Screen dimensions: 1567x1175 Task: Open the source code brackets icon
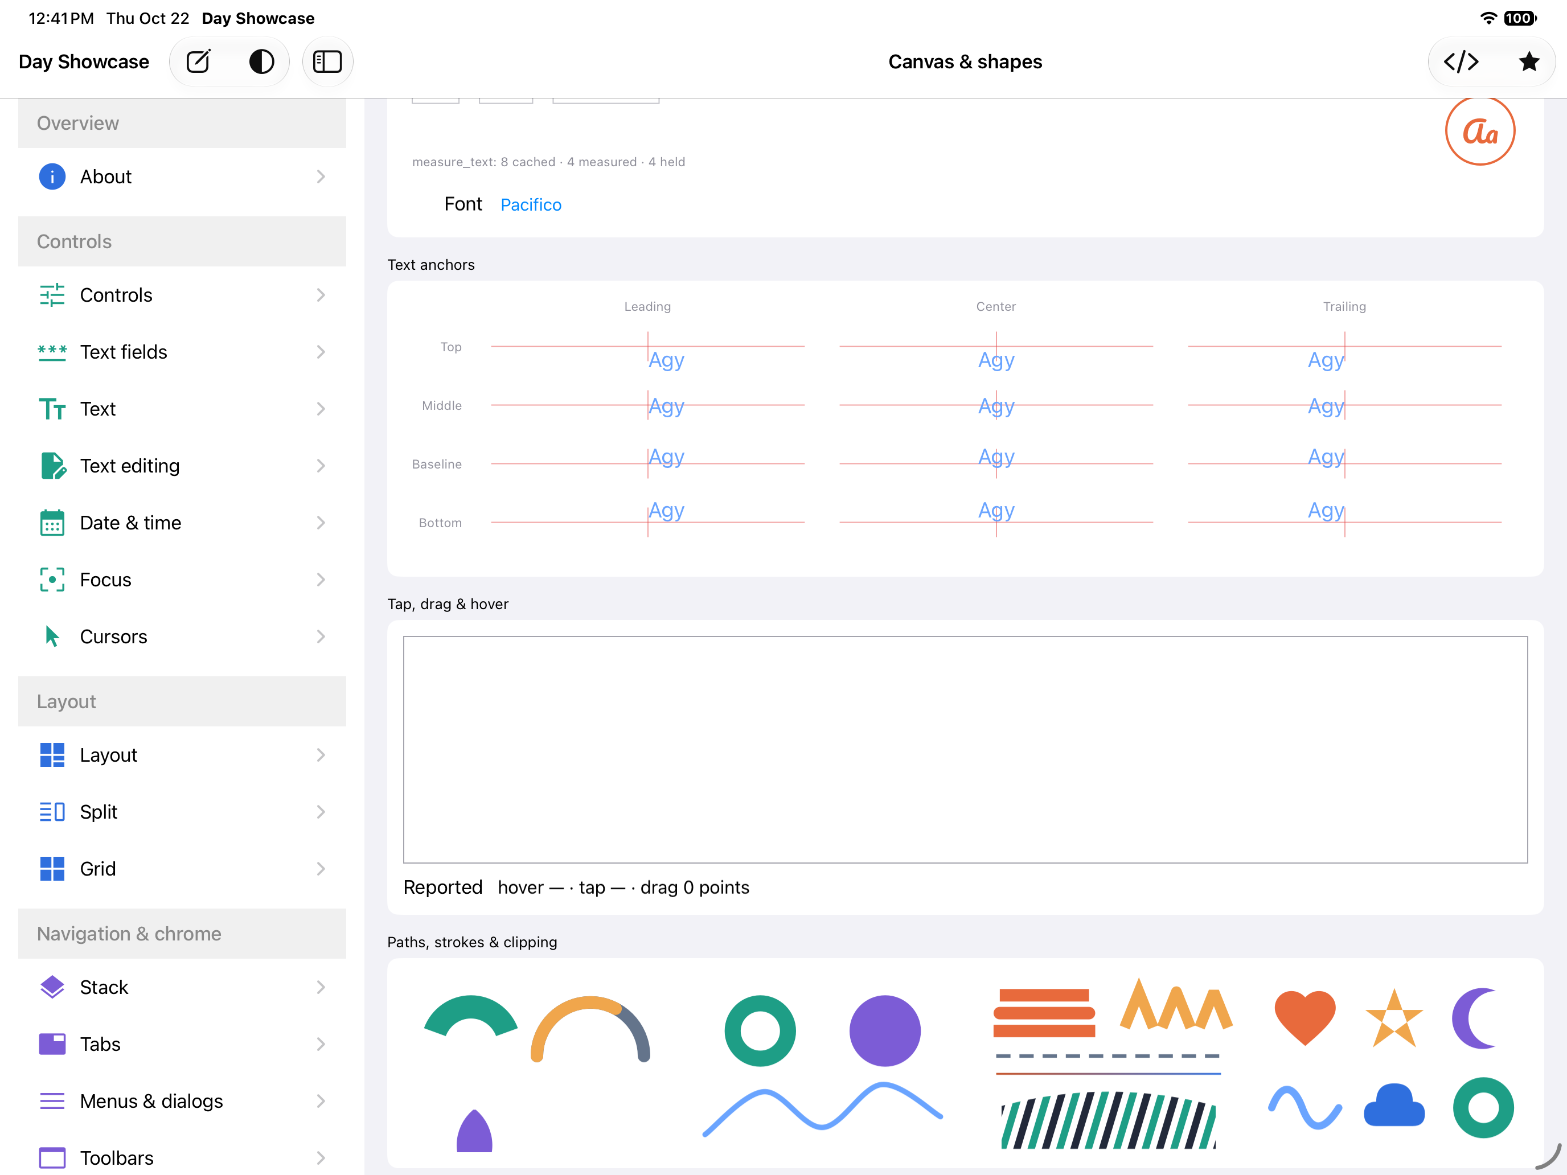[x=1461, y=61]
